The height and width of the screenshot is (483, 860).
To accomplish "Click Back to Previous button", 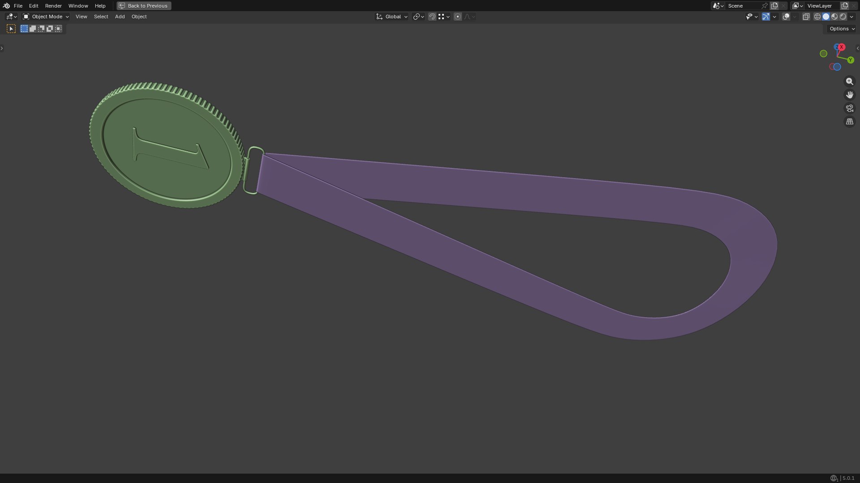I will coord(144,6).
